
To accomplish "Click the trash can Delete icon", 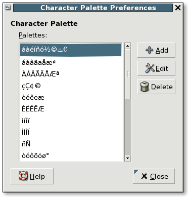I will [x=145, y=87].
